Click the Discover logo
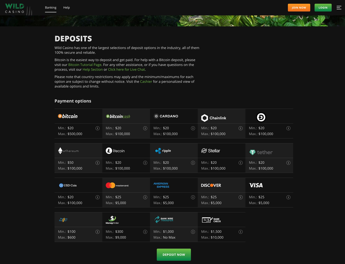 coord(211,185)
